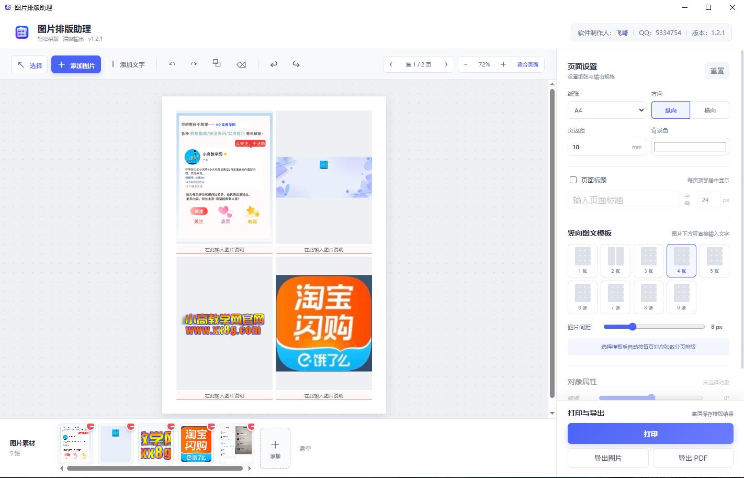Click the rotate clockwise icon
The height and width of the screenshot is (478, 744).
[194, 64]
